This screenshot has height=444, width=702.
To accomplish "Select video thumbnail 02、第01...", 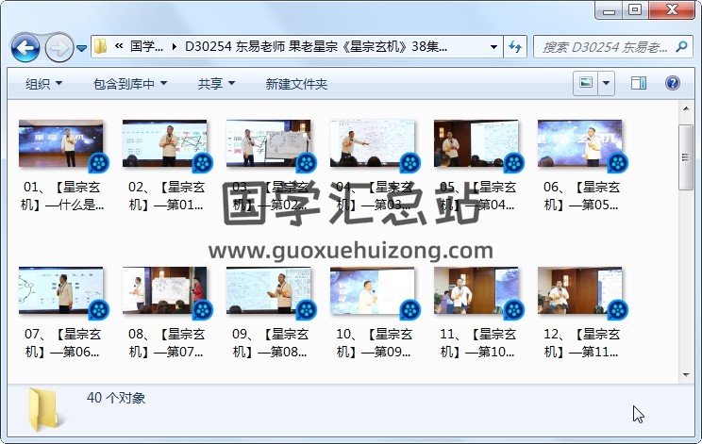I will pos(166,144).
